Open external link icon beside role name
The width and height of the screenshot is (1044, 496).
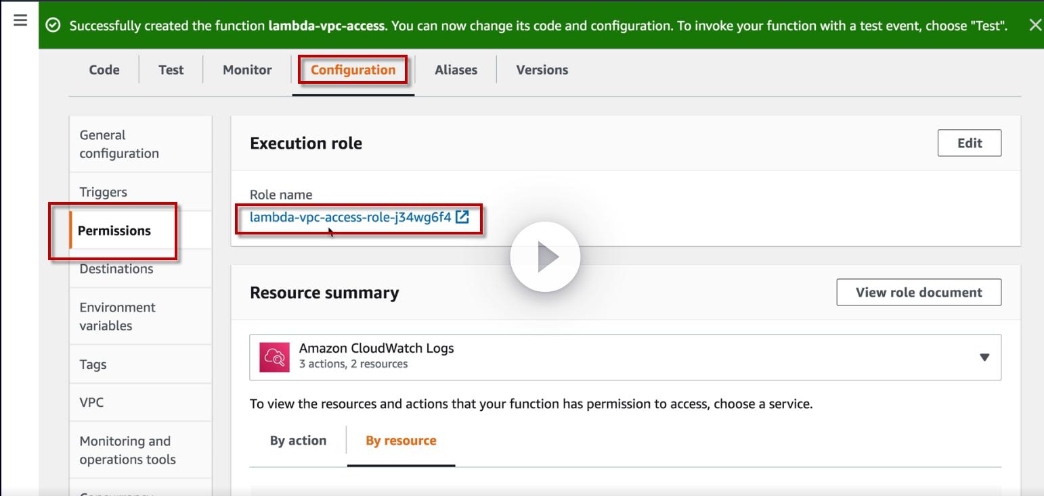[x=462, y=217]
